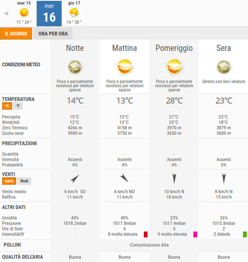
Task: Click the 23°C Sera temperature
Action: [224, 101]
